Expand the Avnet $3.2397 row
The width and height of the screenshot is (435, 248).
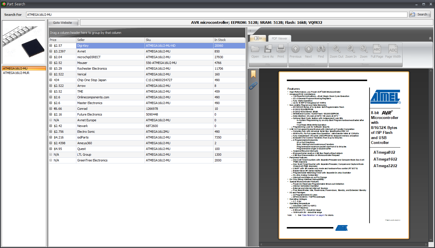pyautogui.click(x=51, y=51)
